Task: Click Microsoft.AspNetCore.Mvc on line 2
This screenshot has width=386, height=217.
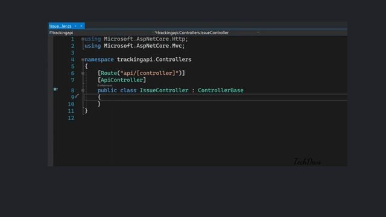Action: 143,46
